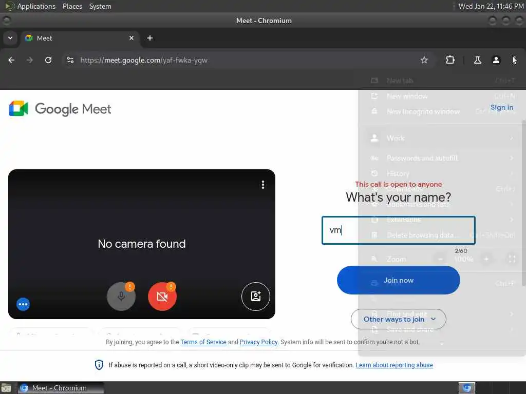The height and width of the screenshot is (394, 526).
Task: Expand History submenu in browser menu
Action: [x=442, y=173]
